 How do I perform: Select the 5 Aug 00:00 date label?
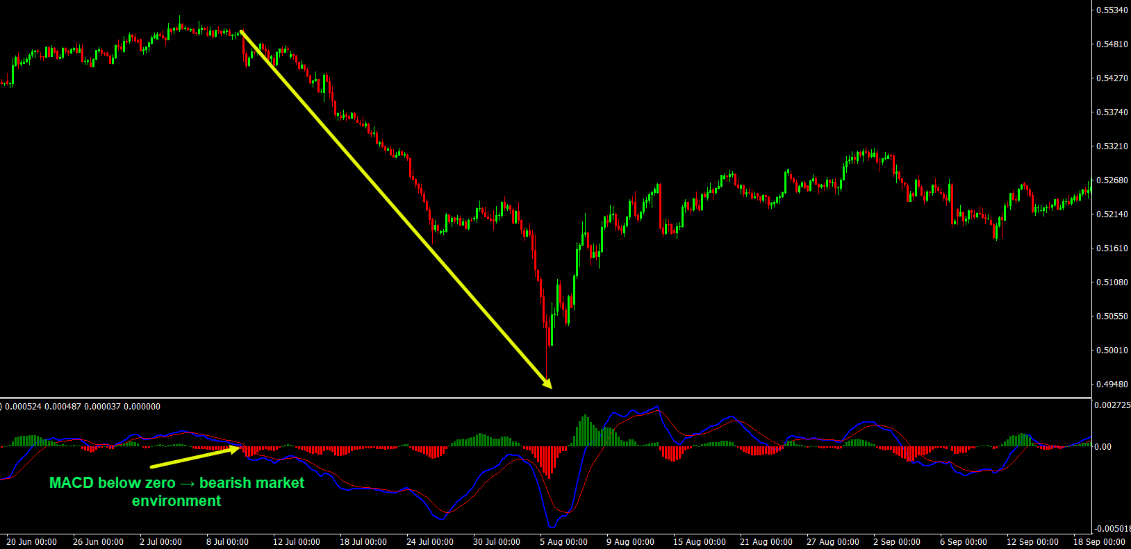pyautogui.click(x=563, y=542)
